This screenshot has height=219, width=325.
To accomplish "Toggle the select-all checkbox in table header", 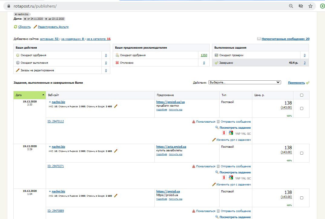I will (x=302, y=95).
